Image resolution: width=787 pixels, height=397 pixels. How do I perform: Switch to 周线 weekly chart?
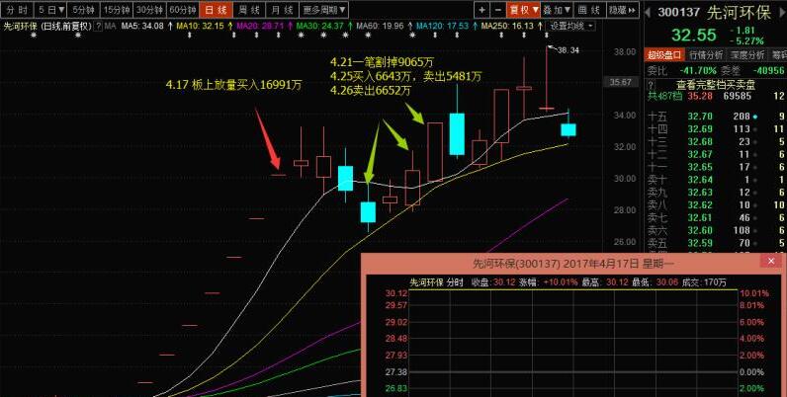pos(249,10)
